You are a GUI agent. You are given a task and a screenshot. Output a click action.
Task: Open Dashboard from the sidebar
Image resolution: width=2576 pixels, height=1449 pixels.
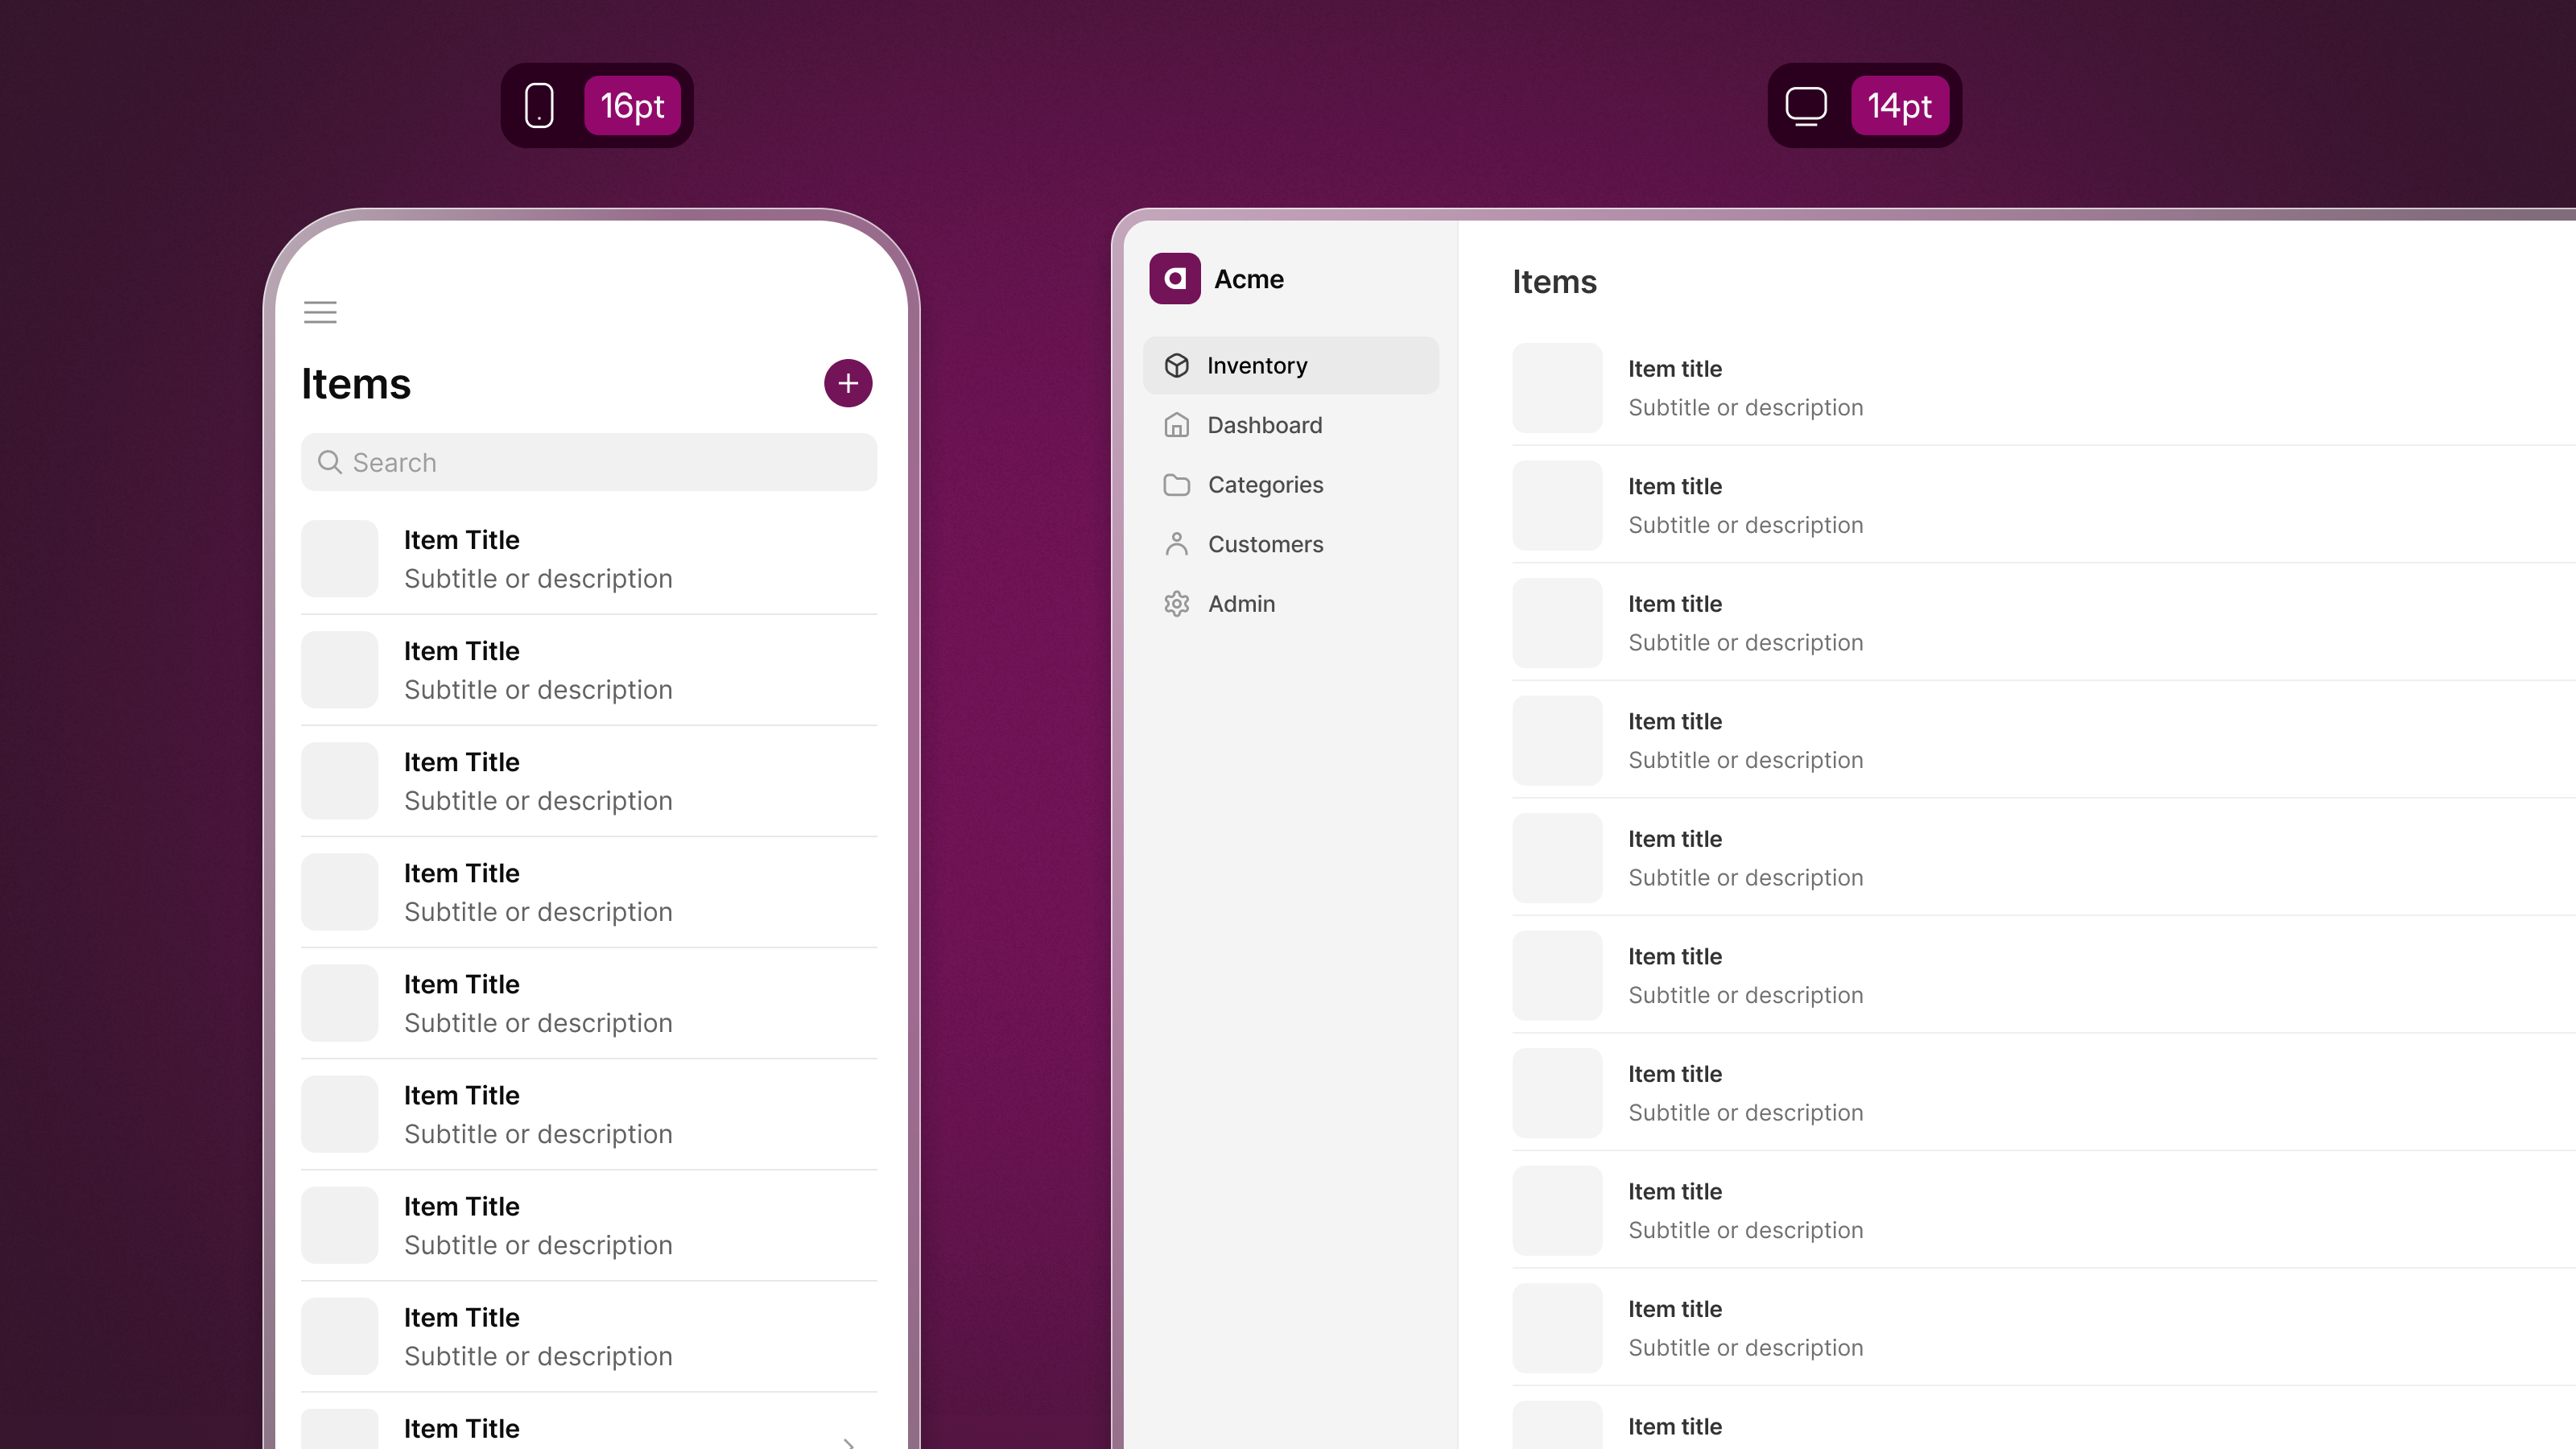pyautogui.click(x=1291, y=425)
